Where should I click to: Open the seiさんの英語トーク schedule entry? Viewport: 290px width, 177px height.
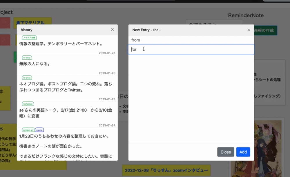pos(66,113)
